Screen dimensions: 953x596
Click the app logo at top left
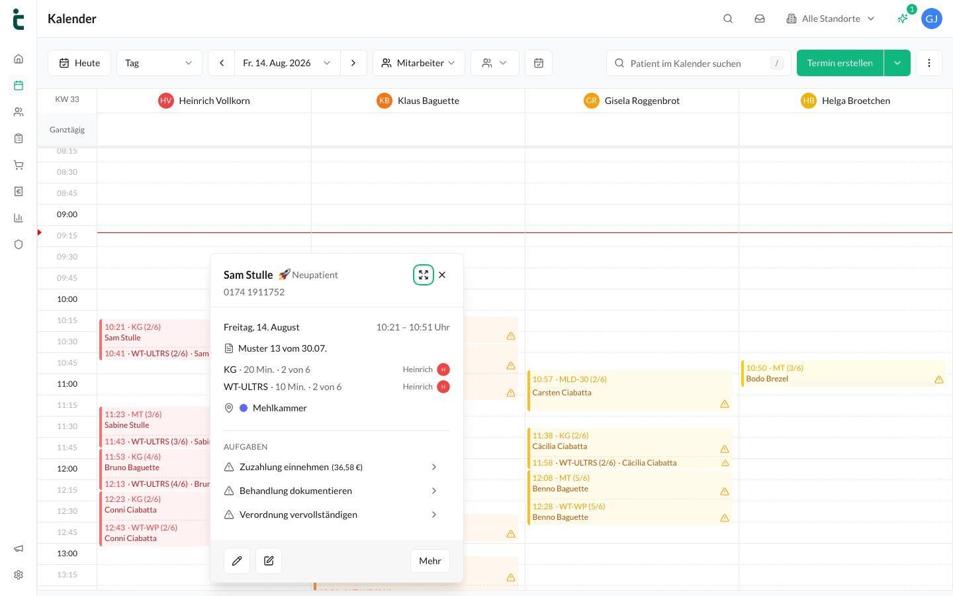[19, 19]
